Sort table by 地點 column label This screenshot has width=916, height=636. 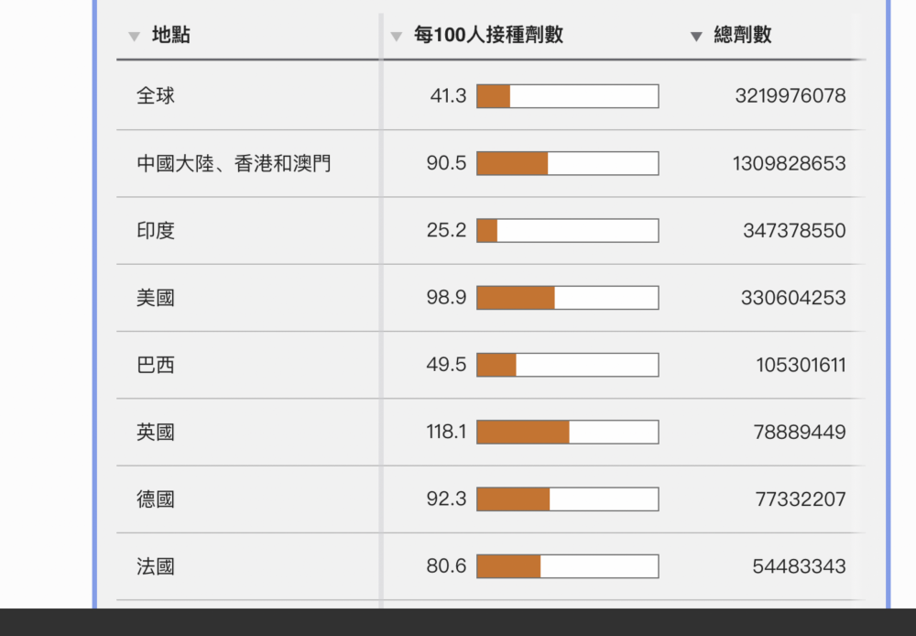pyautogui.click(x=171, y=36)
